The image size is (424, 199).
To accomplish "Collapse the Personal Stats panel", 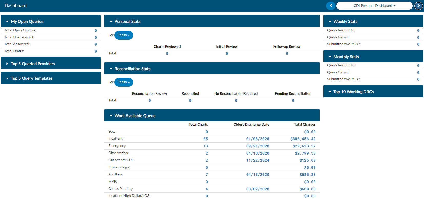I will pyautogui.click(x=212, y=21).
